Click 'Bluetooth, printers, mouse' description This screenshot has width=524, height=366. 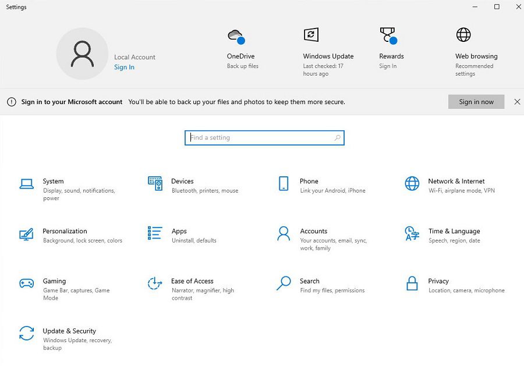click(205, 190)
